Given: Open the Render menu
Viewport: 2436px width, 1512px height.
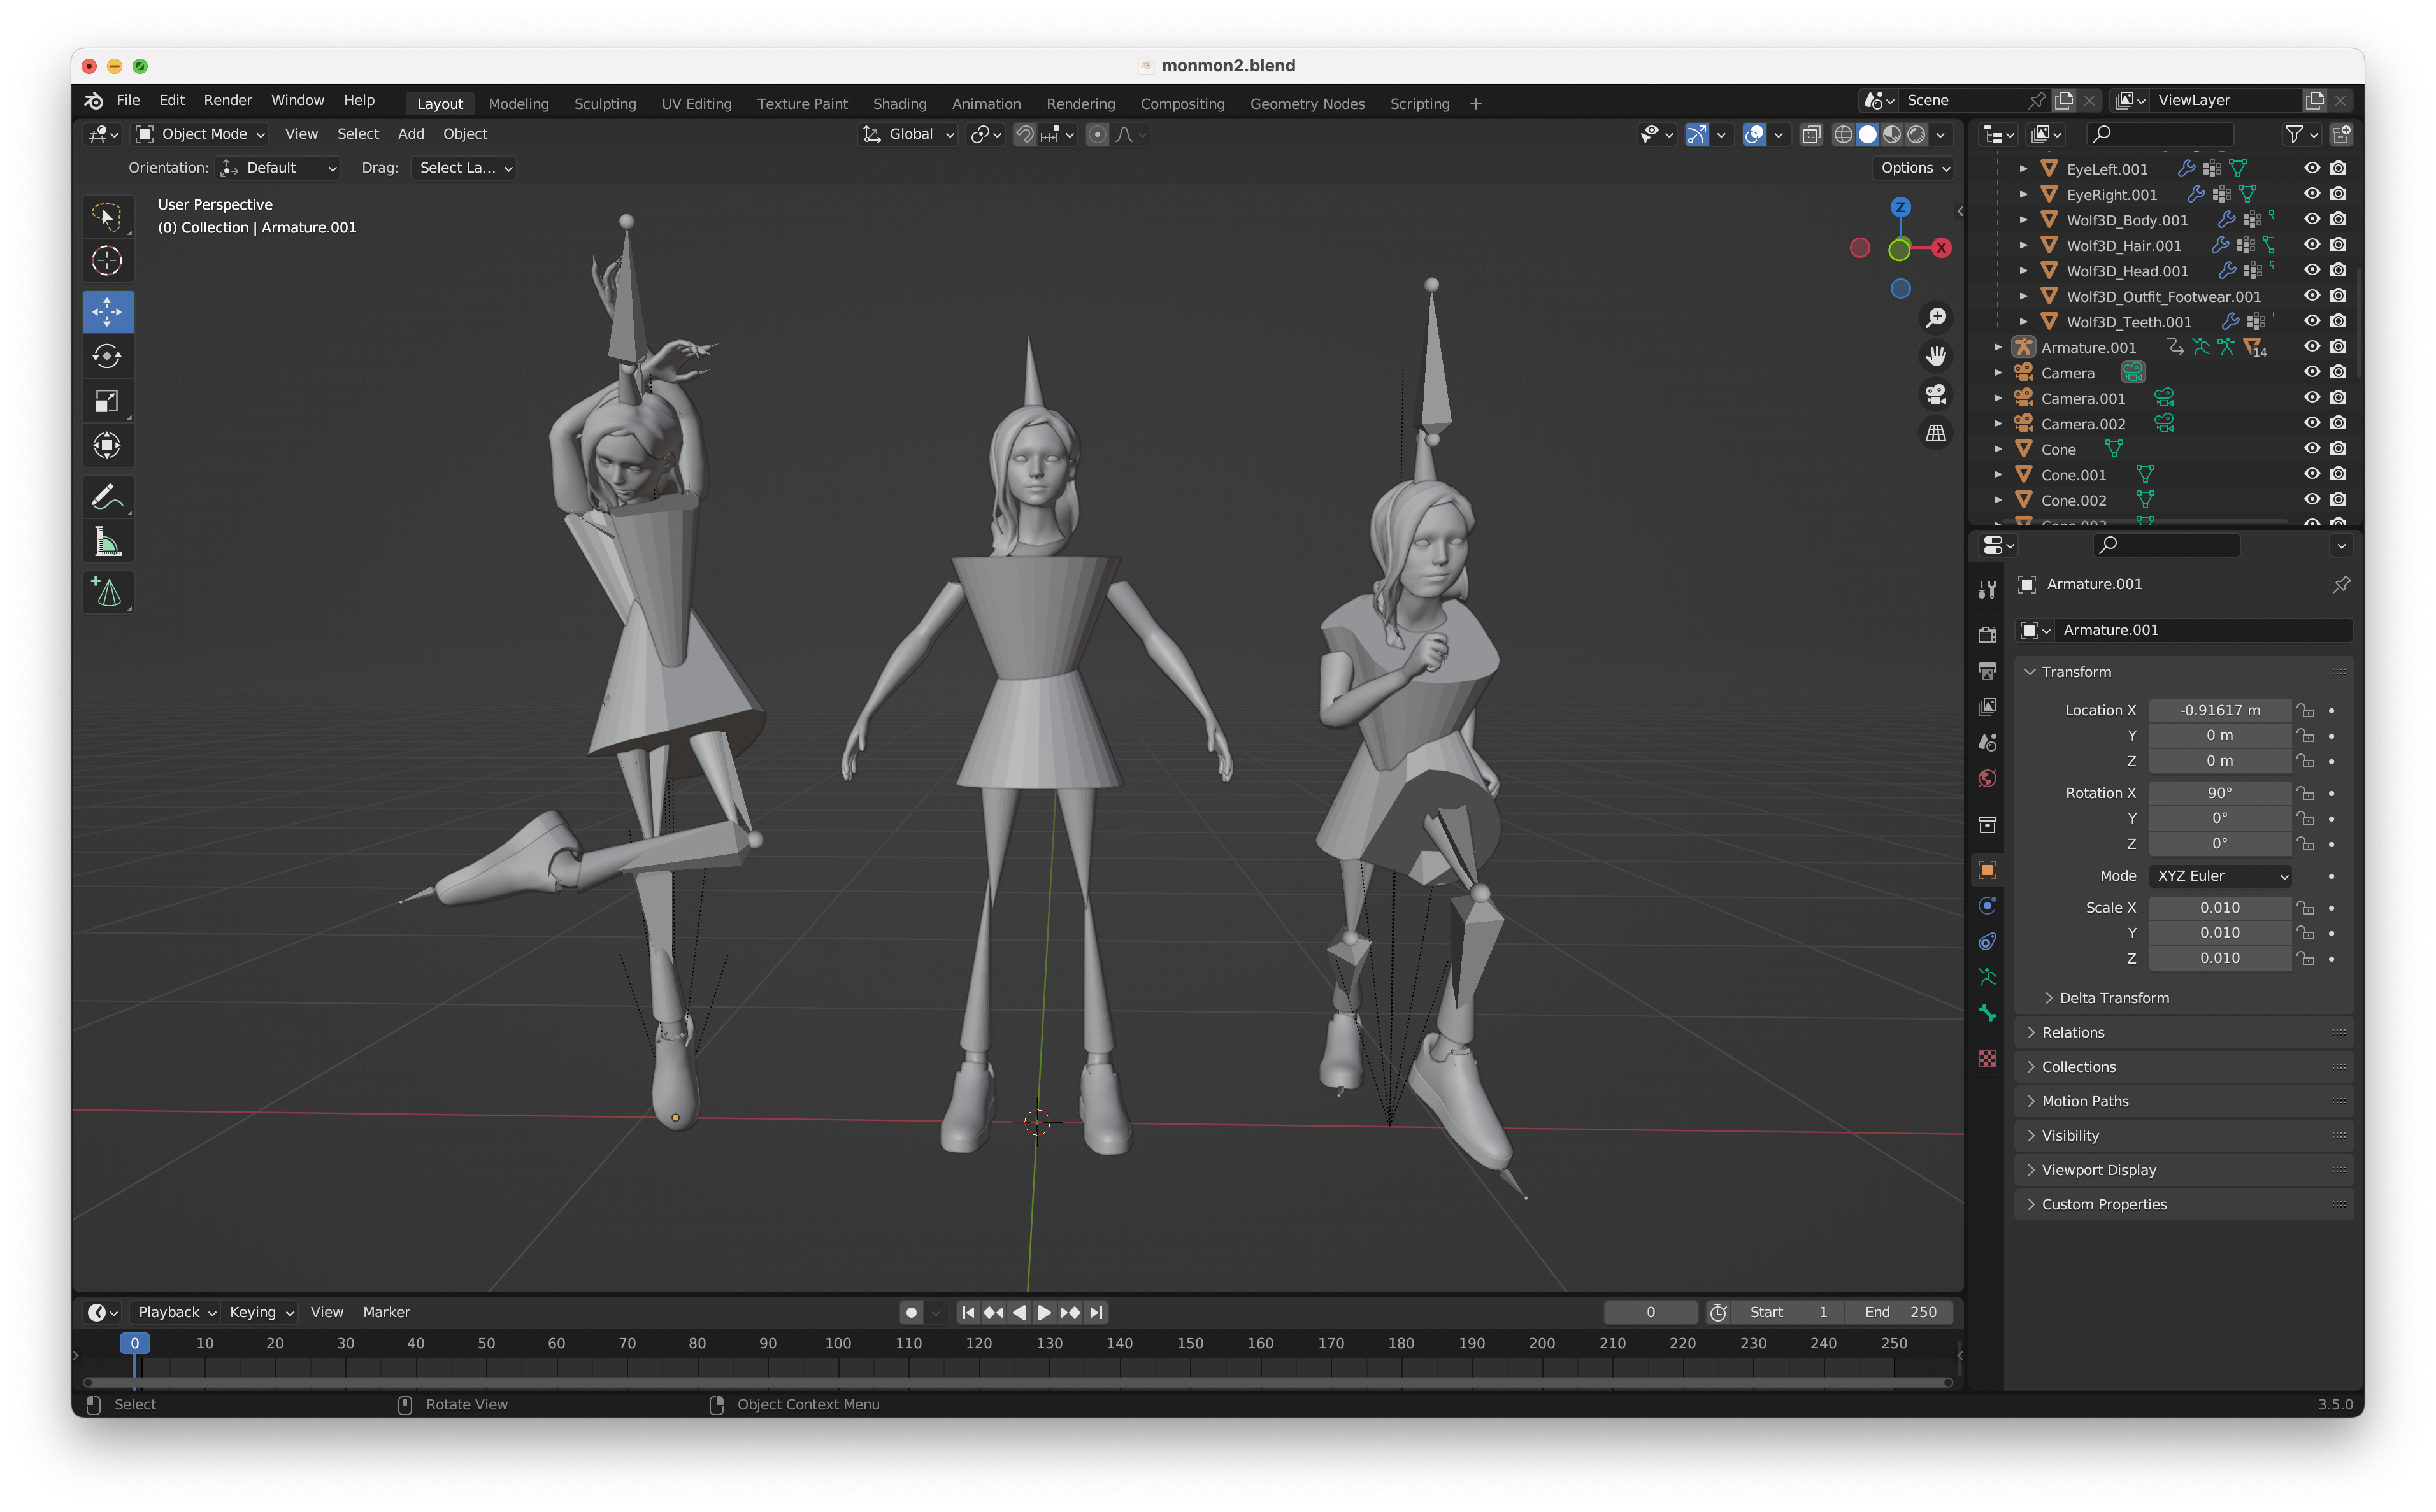Looking at the screenshot, I should (227, 100).
